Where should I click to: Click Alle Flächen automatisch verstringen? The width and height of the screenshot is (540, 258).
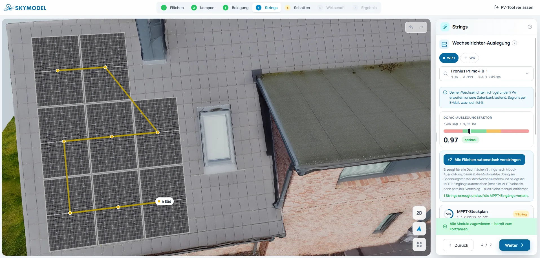pyautogui.click(x=484, y=160)
